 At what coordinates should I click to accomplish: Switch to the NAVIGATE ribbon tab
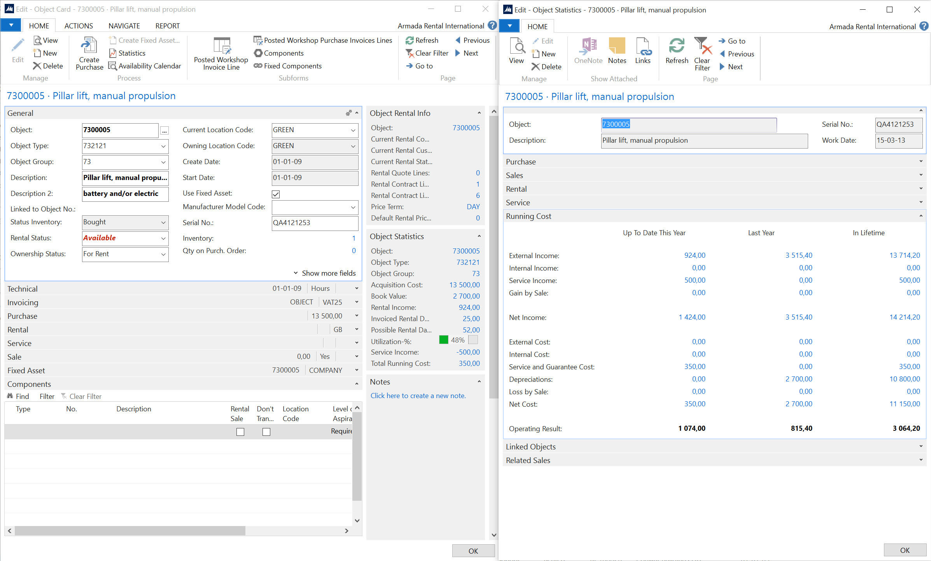click(x=124, y=26)
